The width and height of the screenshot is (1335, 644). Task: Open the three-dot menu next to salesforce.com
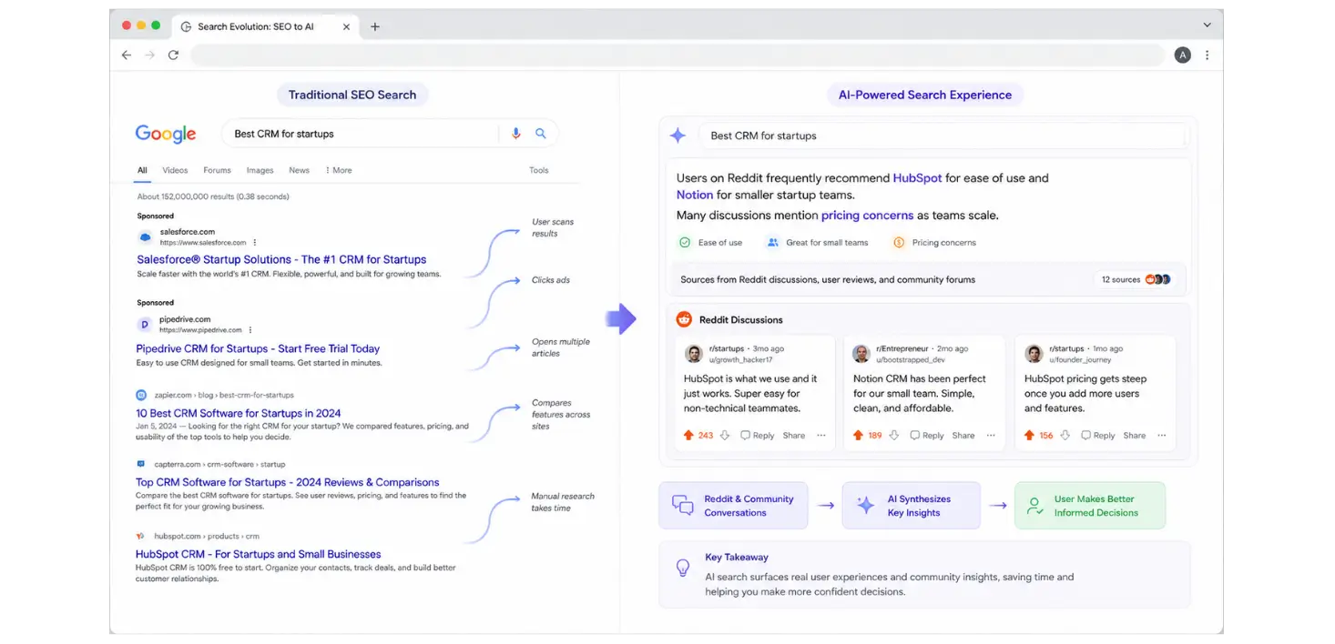(x=254, y=243)
